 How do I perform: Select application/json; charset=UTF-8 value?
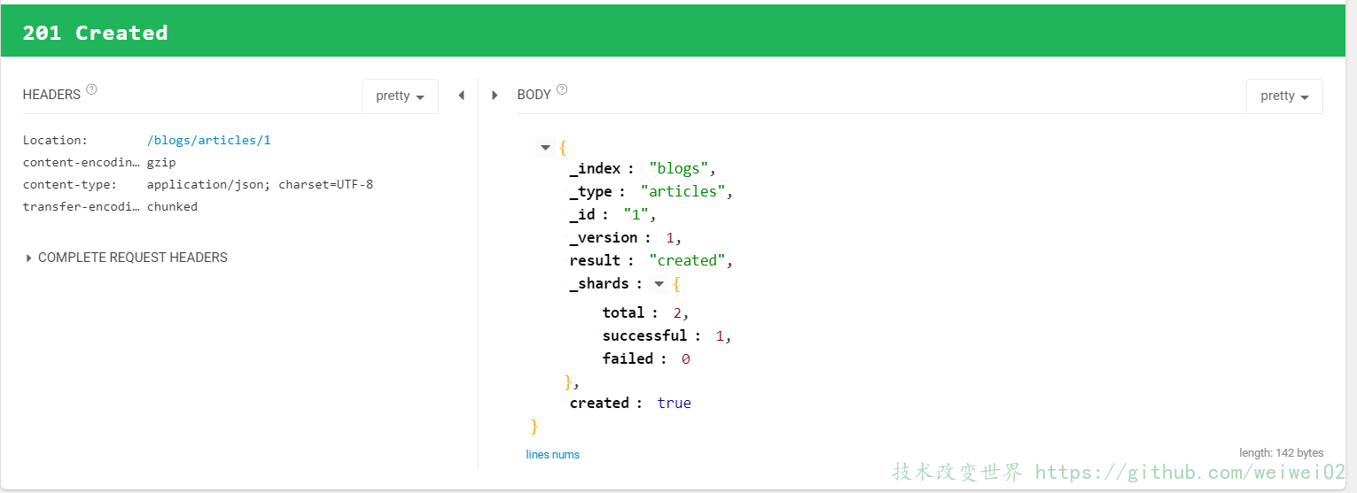point(260,184)
